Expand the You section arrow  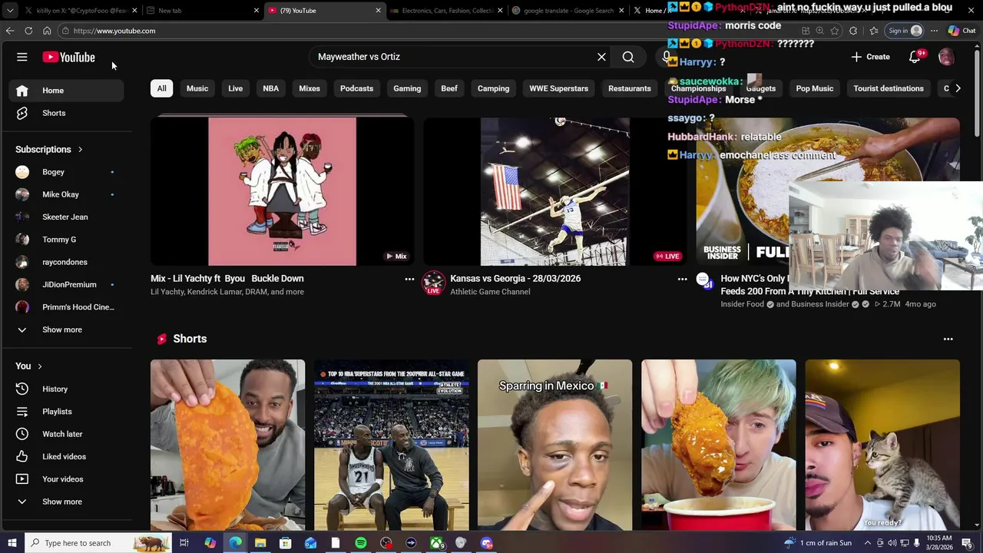coord(39,366)
